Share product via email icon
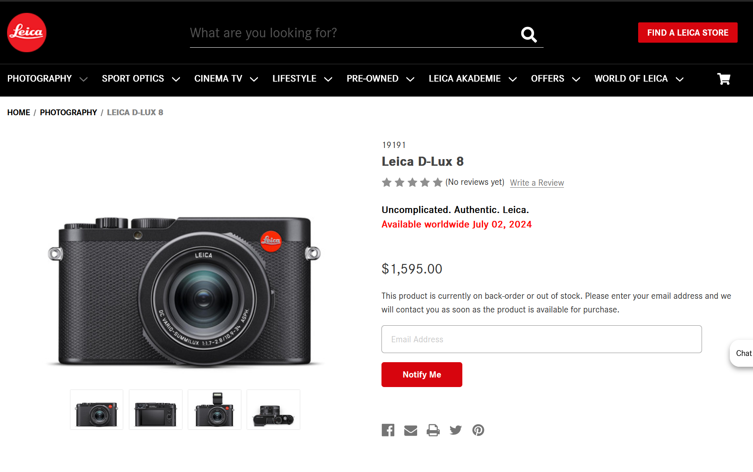 click(411, 431)
